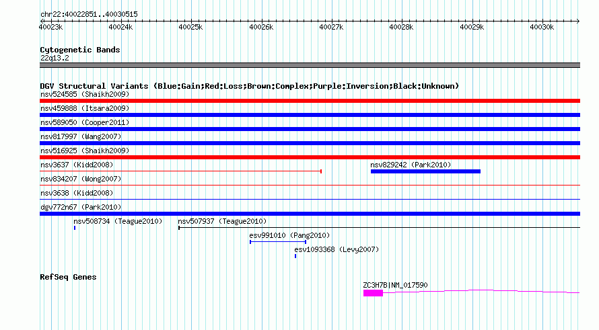Click the chr22:40022851..40030515 coordinate label
The height and width of the screenshot is (330, 599).
pyautogui.click(x=89, y=14)
